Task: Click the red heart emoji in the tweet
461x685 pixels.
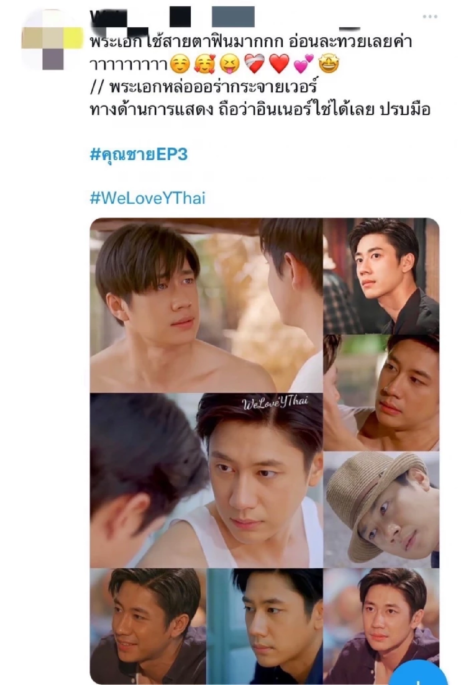Action: coord(279,64)
